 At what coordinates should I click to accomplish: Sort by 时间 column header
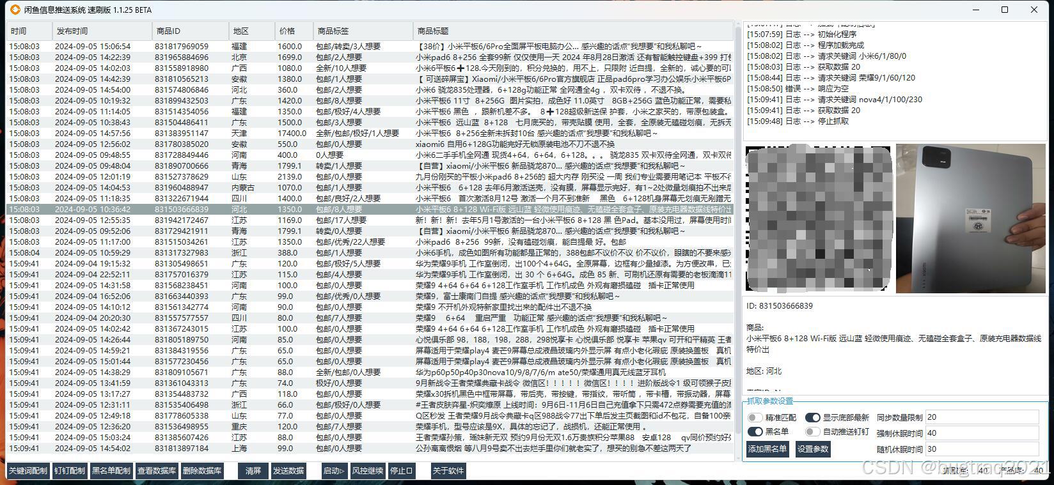(x=29, y=31)
